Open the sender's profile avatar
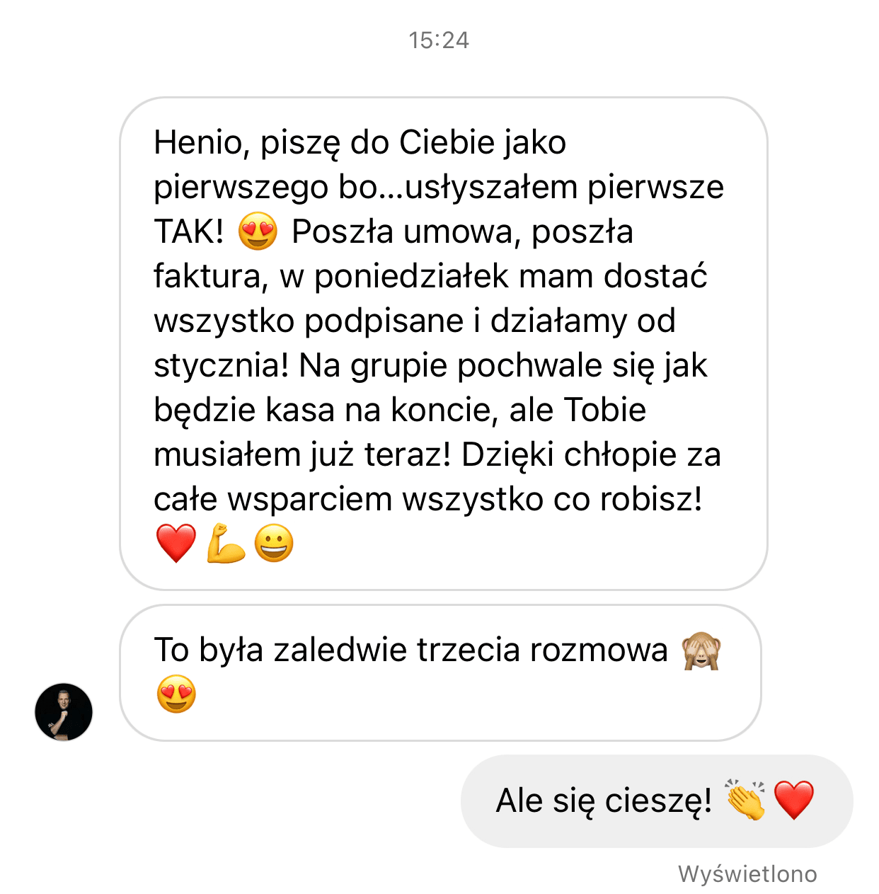Screen dimensions: 879x894 pyautogui.click(x=64, y=712)
